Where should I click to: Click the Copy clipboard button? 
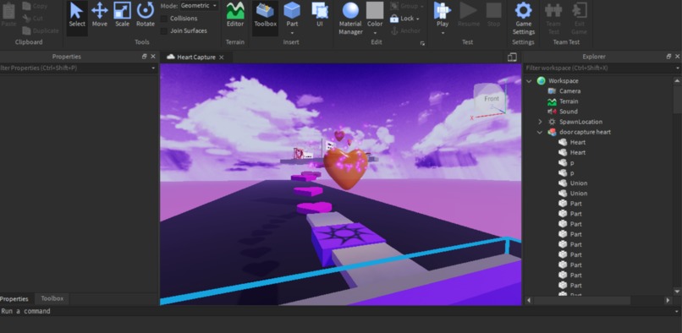[x=35, y=6]
